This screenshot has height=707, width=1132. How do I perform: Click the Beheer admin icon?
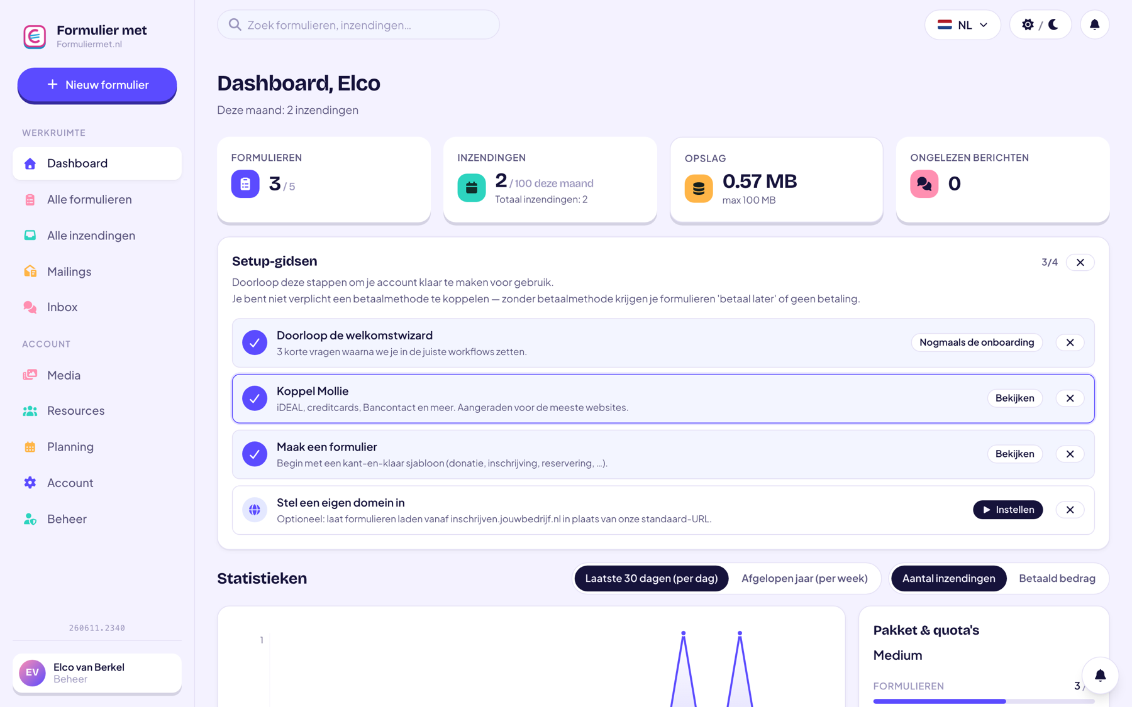point(30,518)
